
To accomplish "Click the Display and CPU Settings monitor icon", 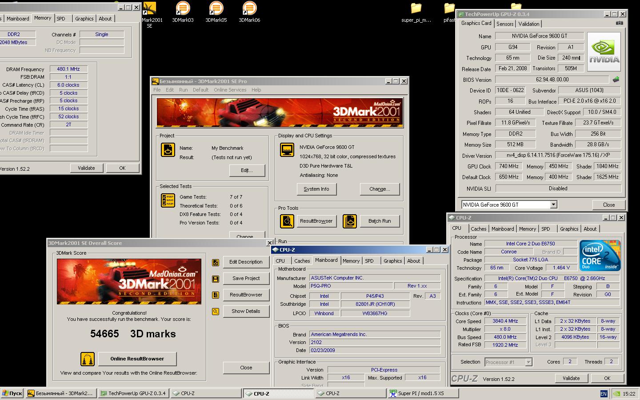I will coord(287,150).
